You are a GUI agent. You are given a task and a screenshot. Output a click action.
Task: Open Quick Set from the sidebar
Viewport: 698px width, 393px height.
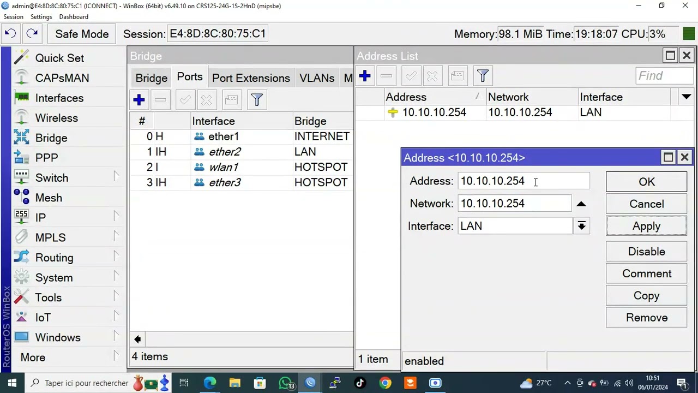coord(59,58)
